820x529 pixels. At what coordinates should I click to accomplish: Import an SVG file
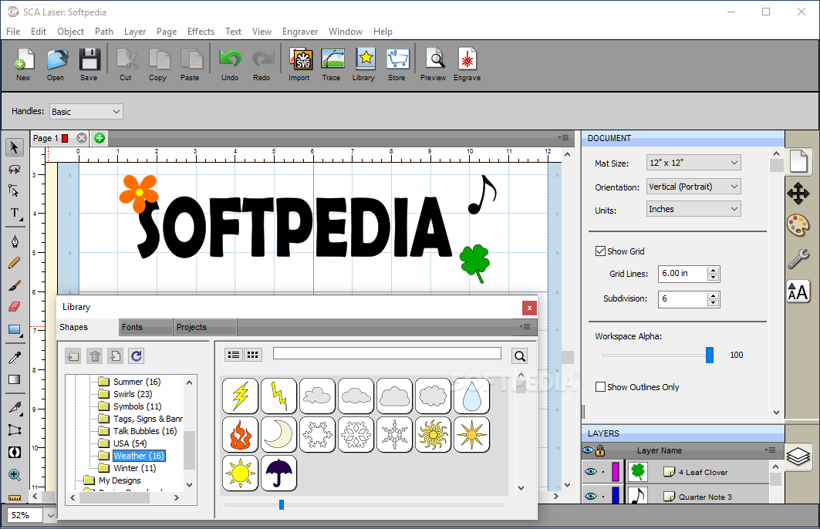click(x=299, y=64)
